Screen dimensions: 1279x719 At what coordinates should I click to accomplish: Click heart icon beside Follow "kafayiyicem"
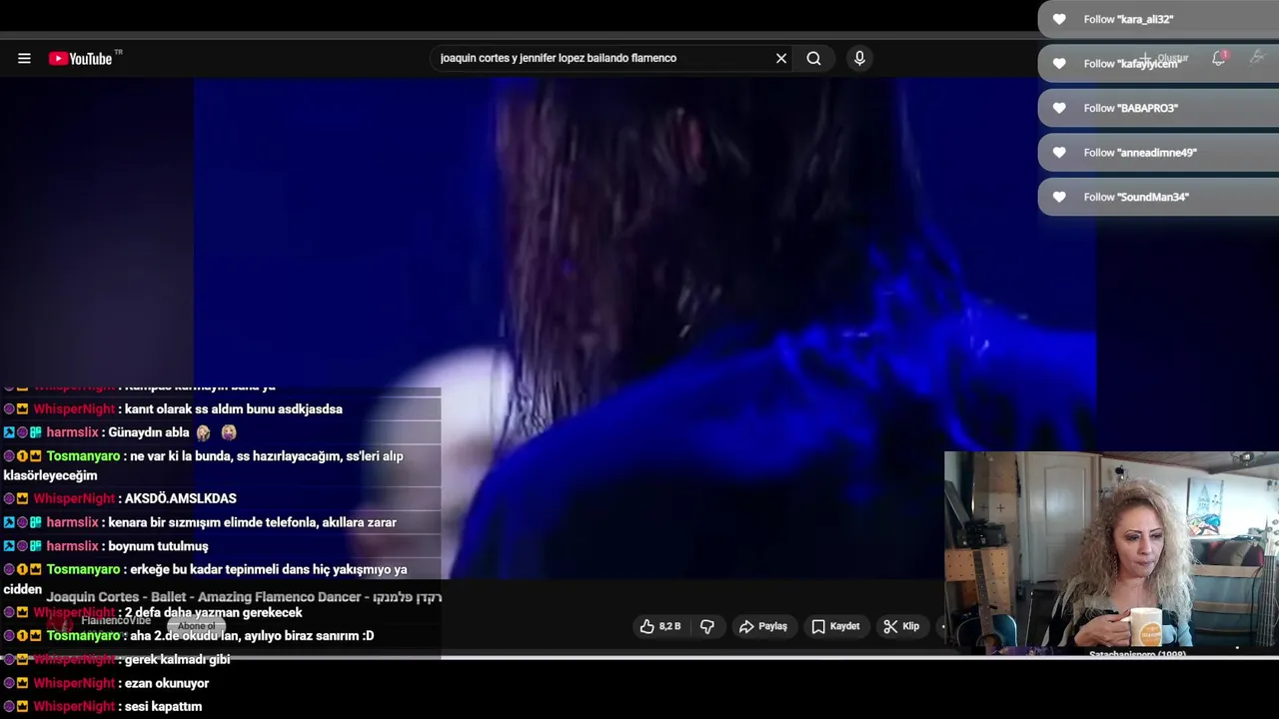1059,63
